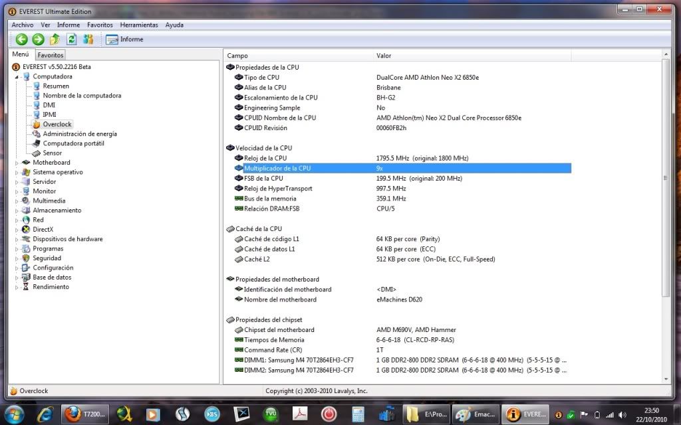
Task: Select the IPMI tree item
Action: pyautogui.click(x=49, y=114)
